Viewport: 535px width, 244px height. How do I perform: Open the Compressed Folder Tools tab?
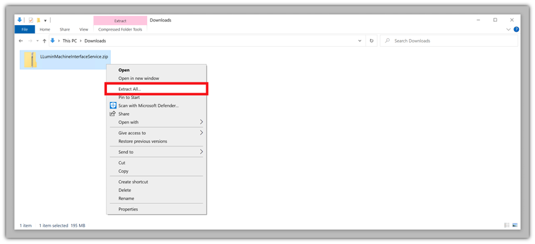[x=120, y=30]
